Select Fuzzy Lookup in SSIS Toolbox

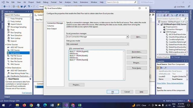[16, 21]
